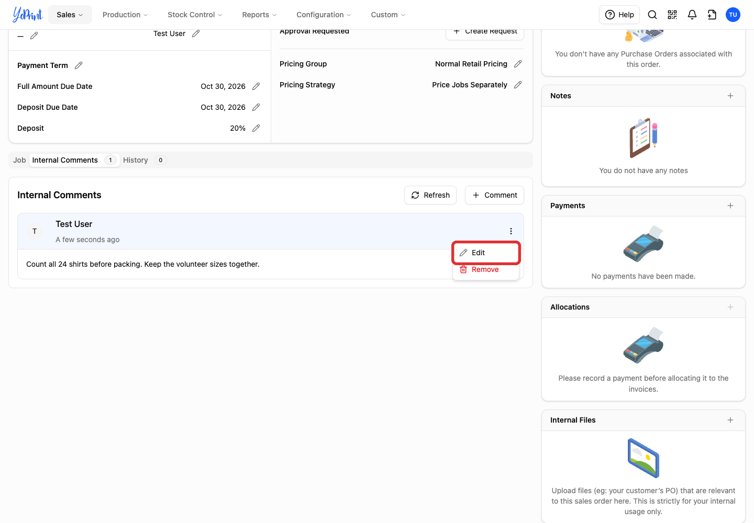The height and width of the screenshot is (523, 754).
Task: Click the 'A few seconds ago' timestamp
Action: (x=87, y=240)
